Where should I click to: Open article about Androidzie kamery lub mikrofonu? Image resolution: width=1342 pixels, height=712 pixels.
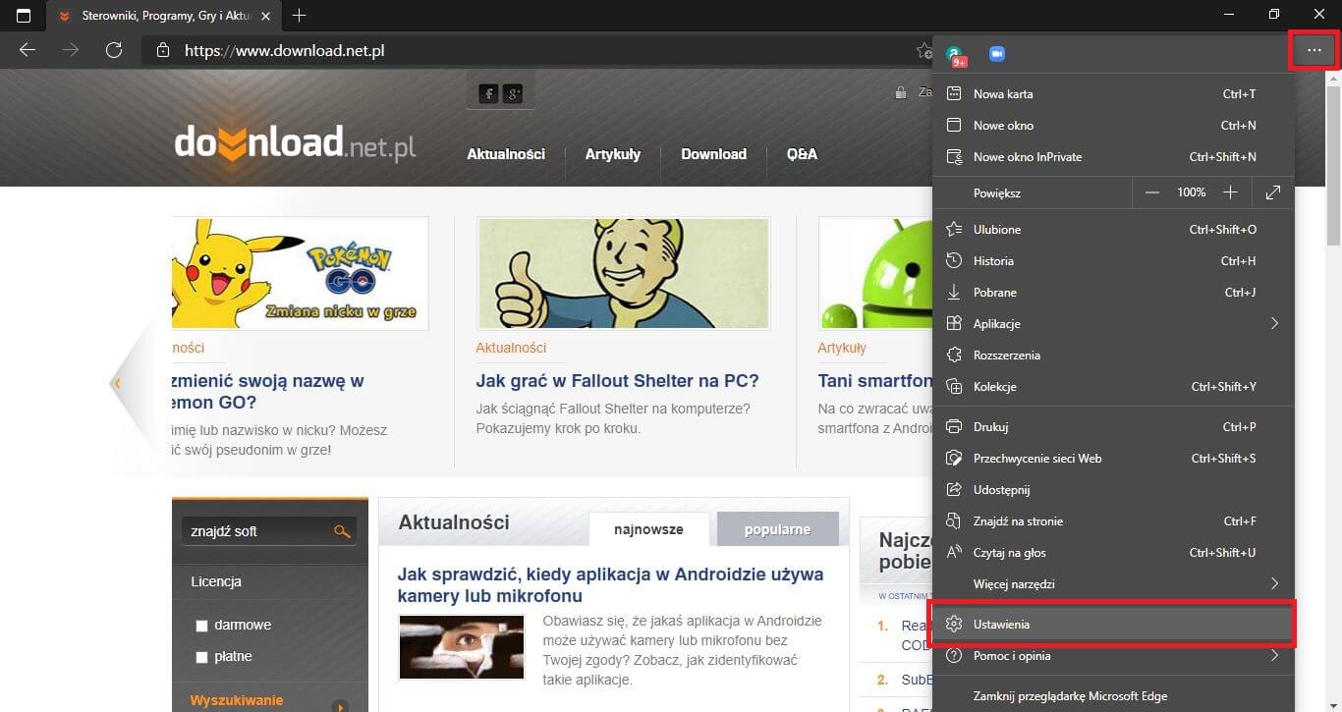pyautogui.click(x=610, y=584)
